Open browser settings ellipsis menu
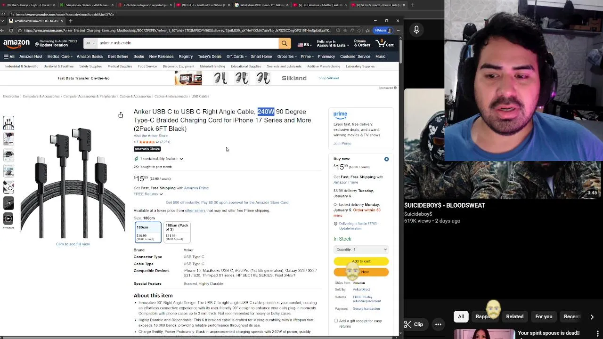Image resolution: width=603 pixels, height=339 pixels. [399, 31]
